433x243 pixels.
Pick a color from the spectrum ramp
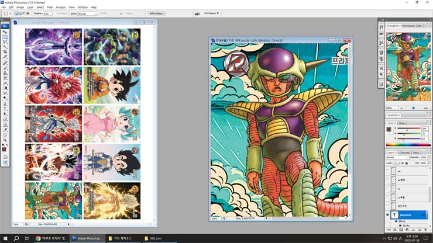408,144
